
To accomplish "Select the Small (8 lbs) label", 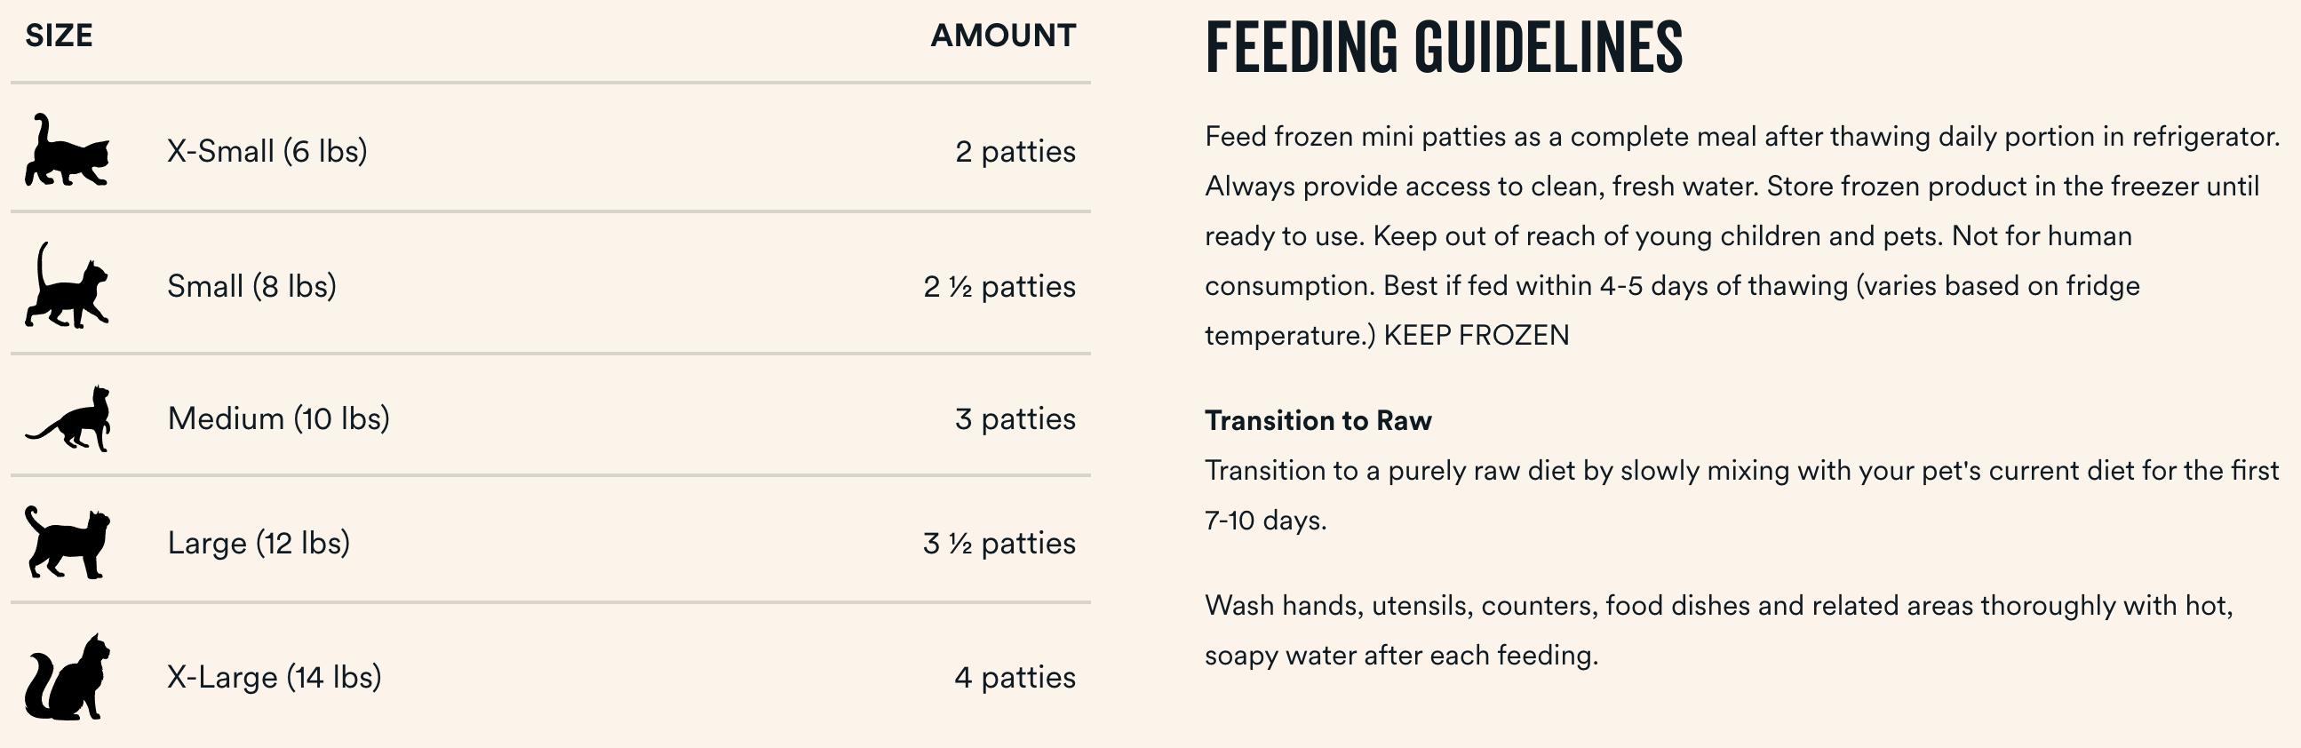I will point(252,286).
